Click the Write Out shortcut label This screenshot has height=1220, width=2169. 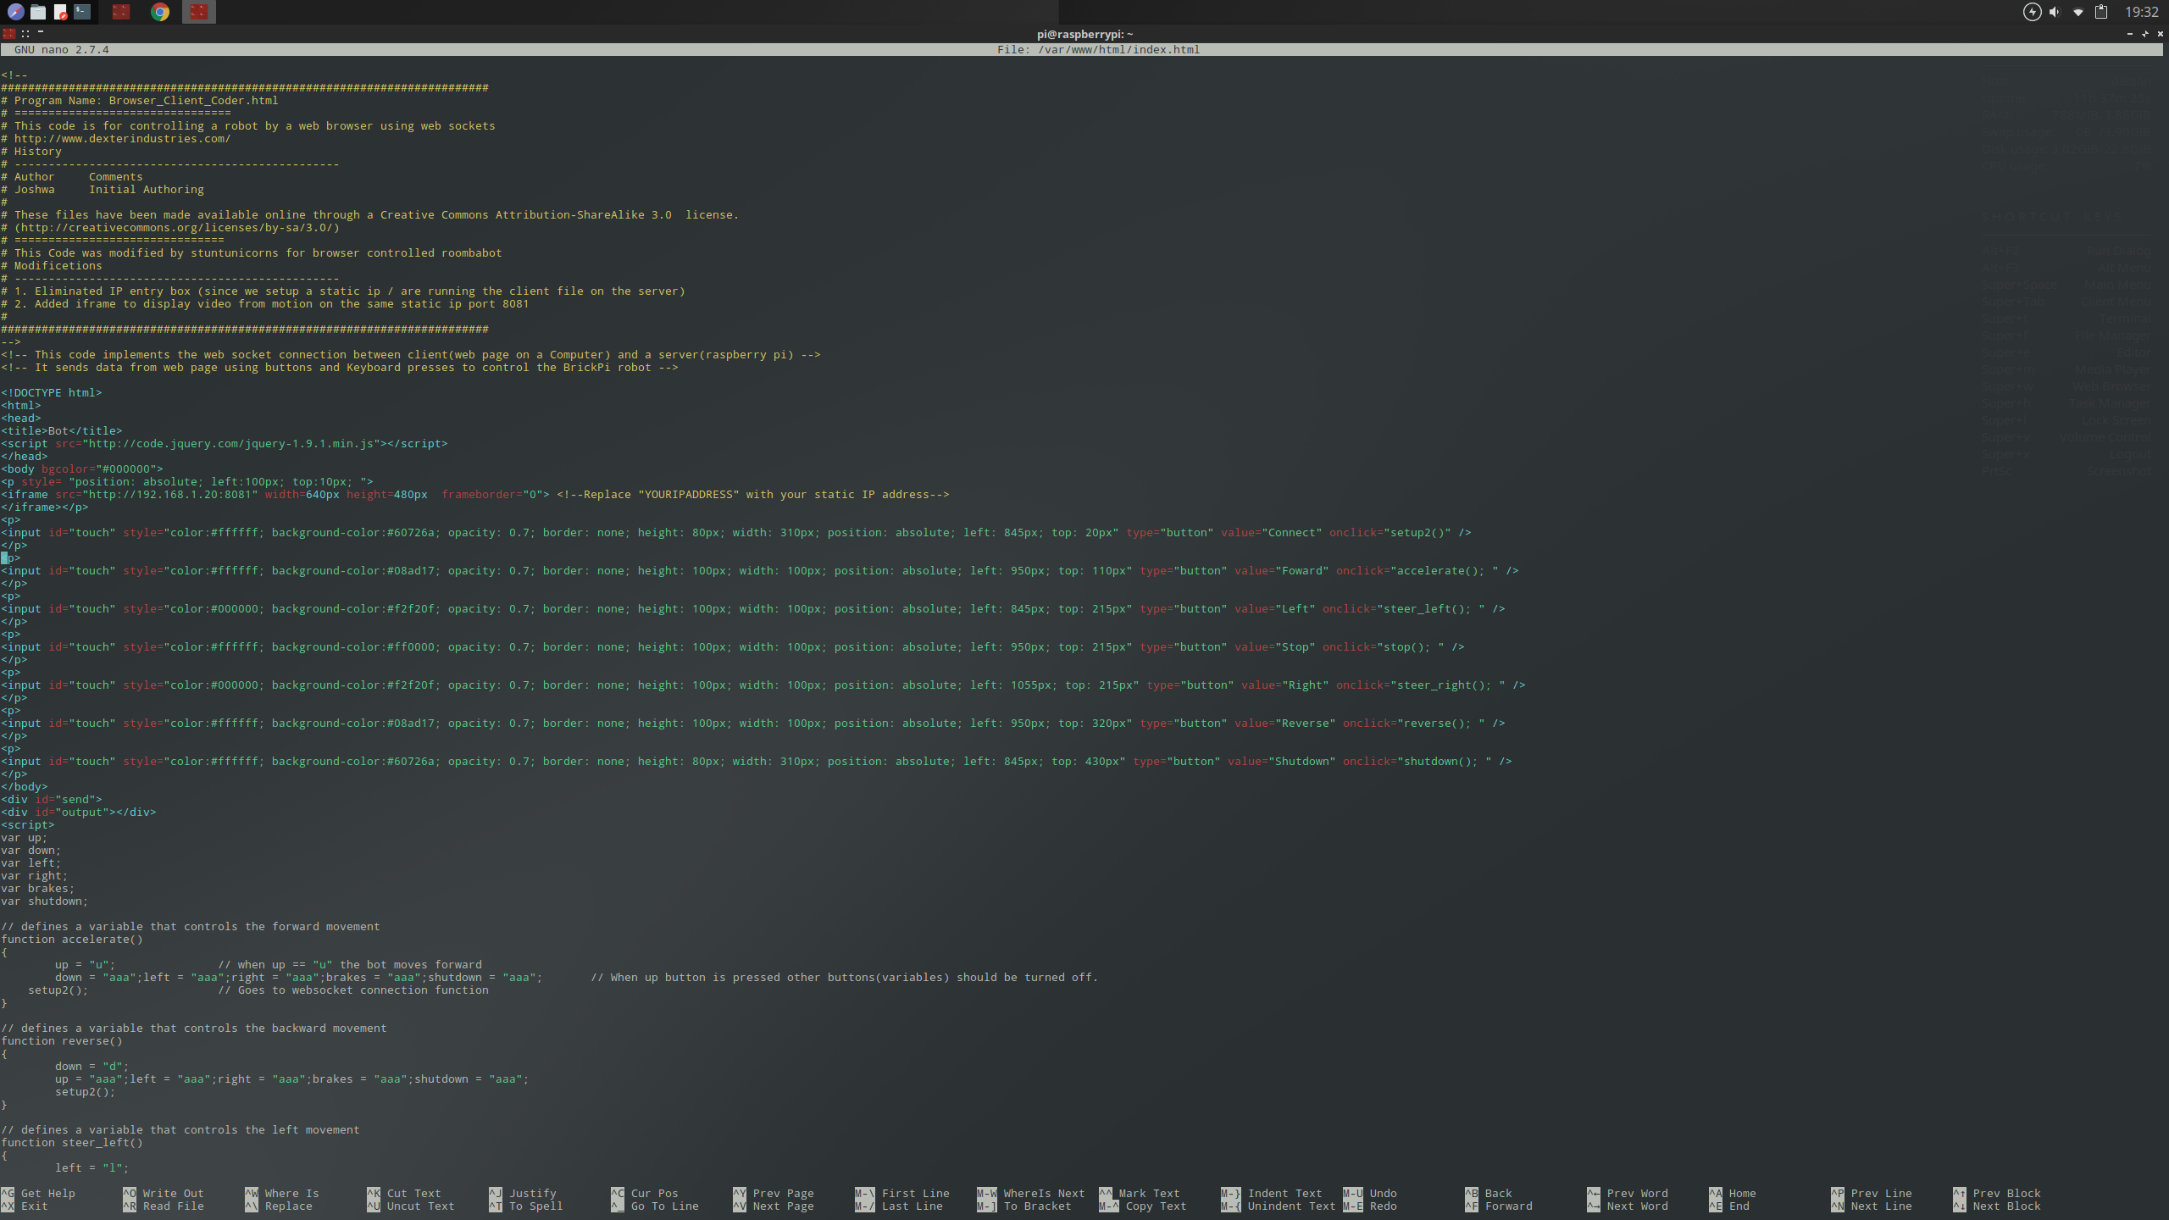tap(173, 1193)
